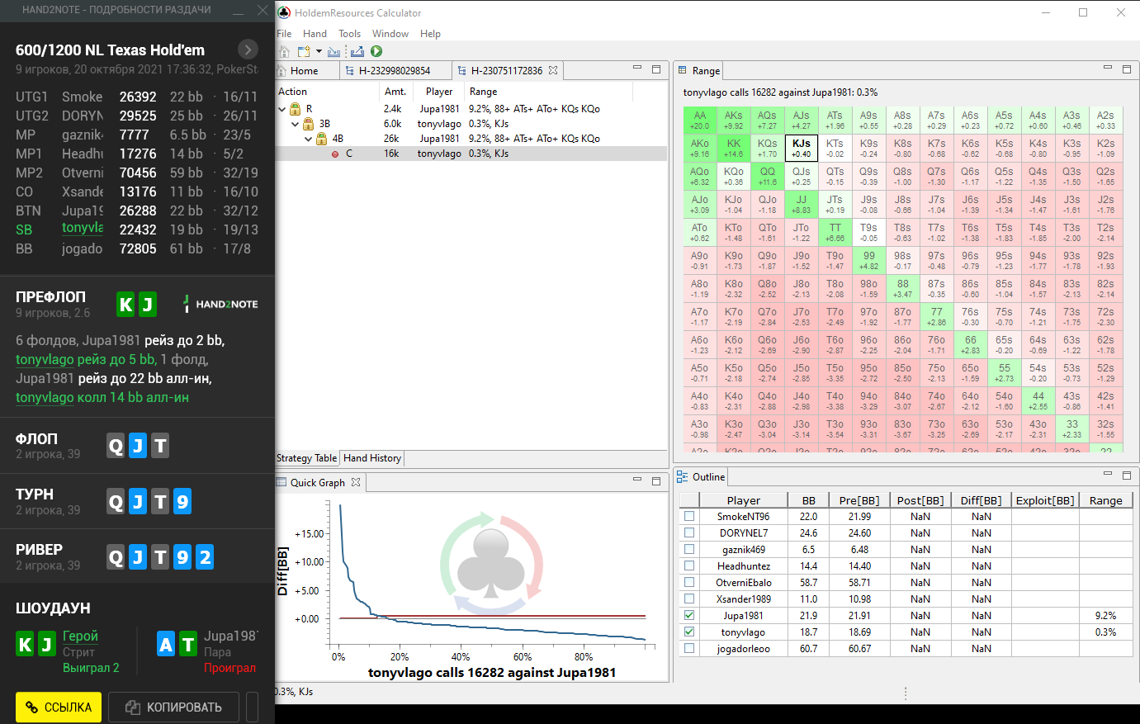The image size is (1140, 724).
Task: Uncheck the tonyvlago checkbox in Outline
Action: point(689,632)
